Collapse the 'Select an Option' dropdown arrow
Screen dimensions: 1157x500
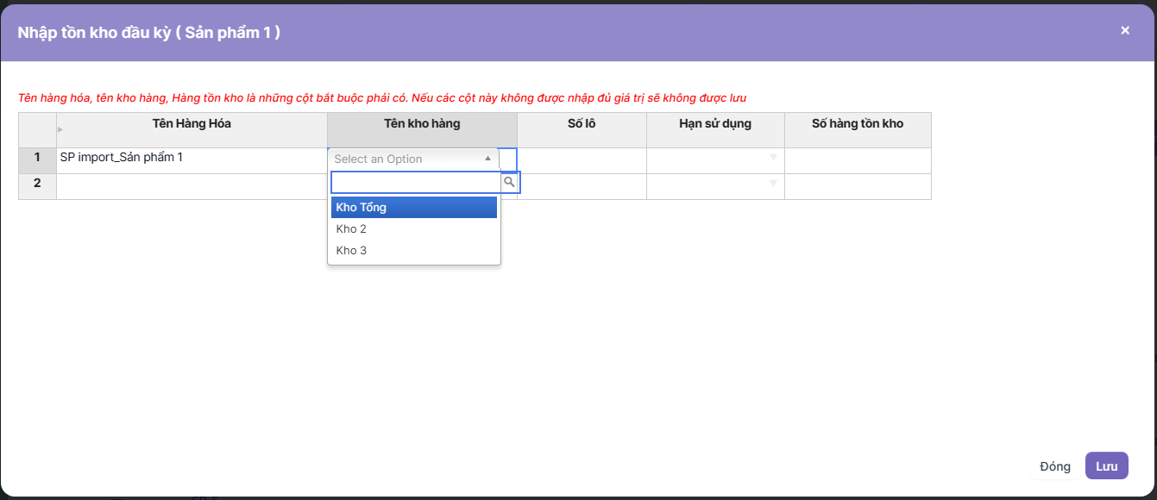pyautogui.click(x=487, y=159)
